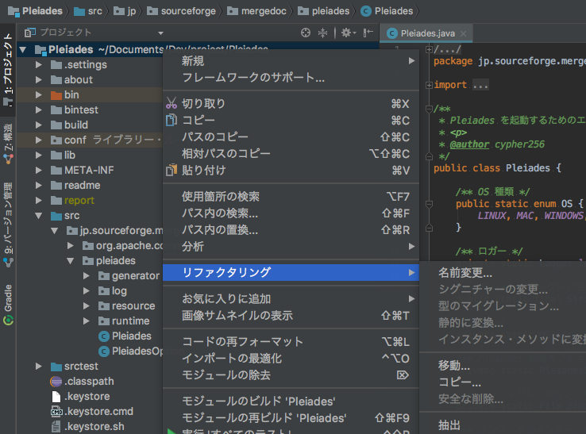Expand the about folder
The width and height of the screenshot is (586, 434).
[38, 79]
